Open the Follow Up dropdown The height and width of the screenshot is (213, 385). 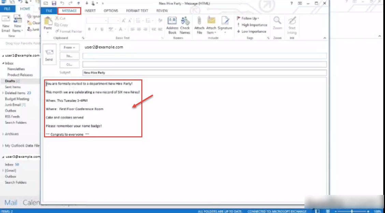point(248,18)
